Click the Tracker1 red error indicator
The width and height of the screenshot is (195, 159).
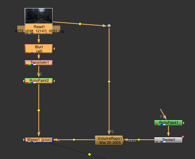click(x=183, y=137)
